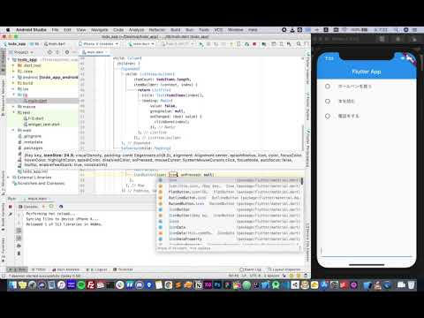Open the Logcat tool window tab
Image resolution: width=424 pixels, height=318 pixels.
point(97,269)
